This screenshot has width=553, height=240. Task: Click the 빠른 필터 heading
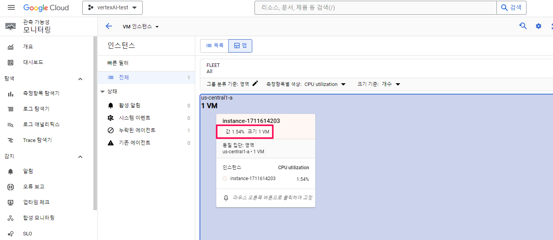point(118,63)
